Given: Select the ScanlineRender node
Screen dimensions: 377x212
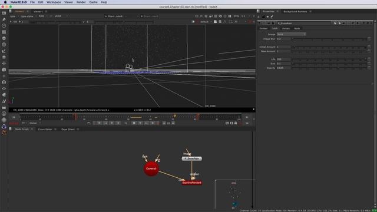Looking at the screenshot, I should pyautogui.click(x=191, y=183).
